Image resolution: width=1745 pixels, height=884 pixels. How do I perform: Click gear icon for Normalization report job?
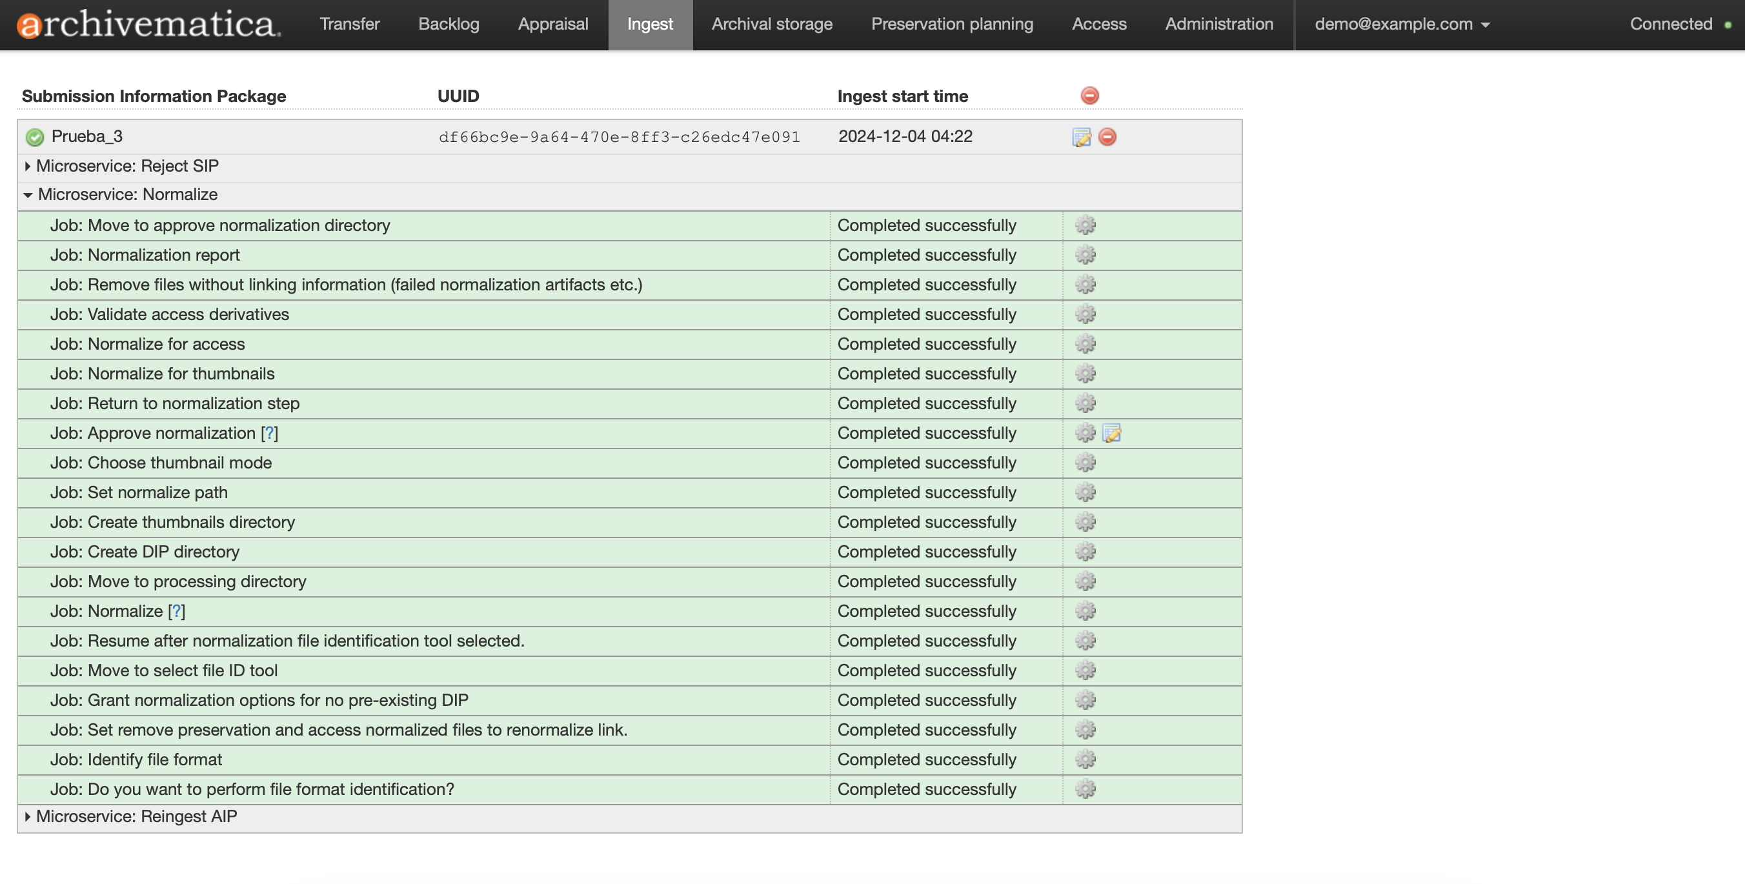click(1085, 255)
